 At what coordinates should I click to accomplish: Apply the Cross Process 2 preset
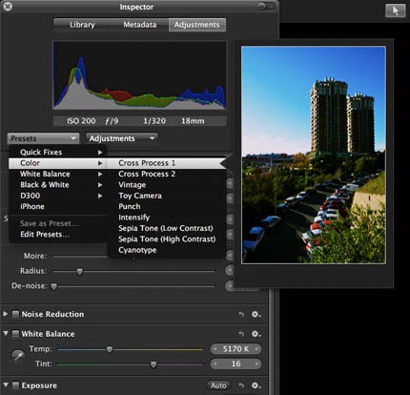[166, 174]
